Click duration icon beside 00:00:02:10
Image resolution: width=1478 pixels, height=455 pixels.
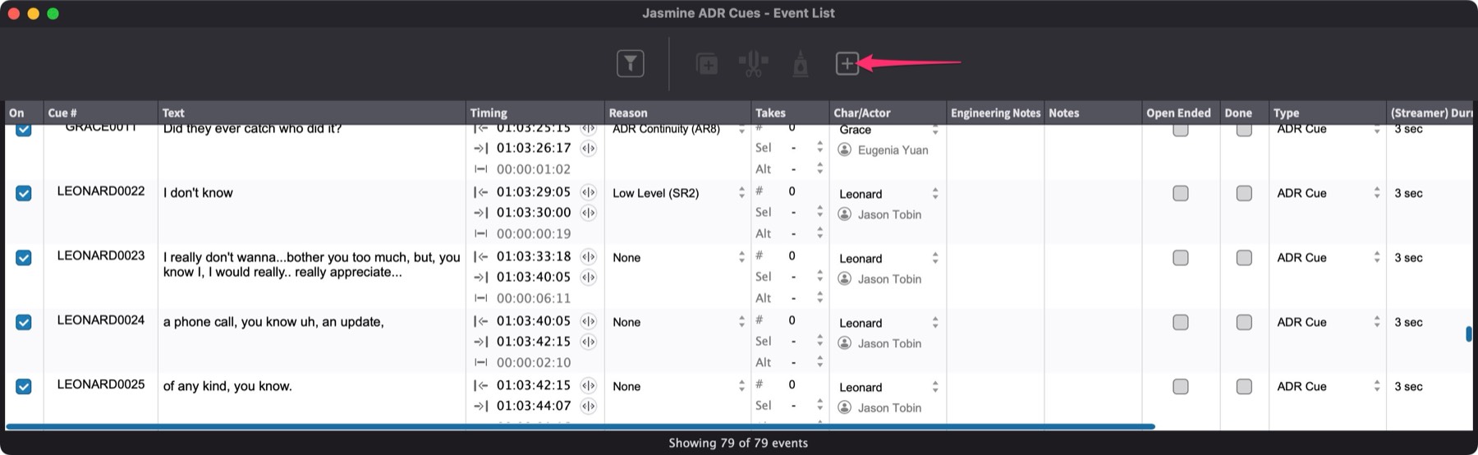[481, 362]
